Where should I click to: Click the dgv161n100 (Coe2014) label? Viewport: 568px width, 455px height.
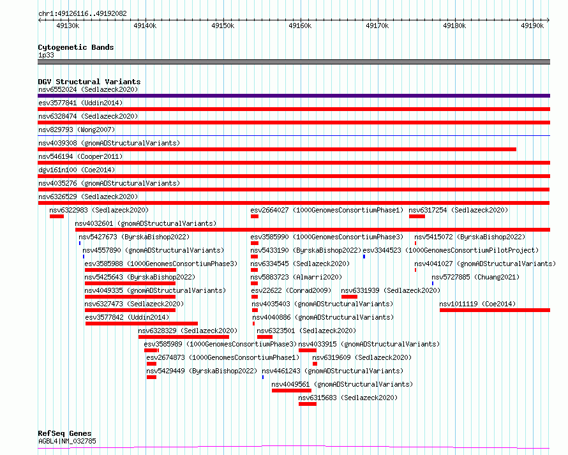pyautogui.click(x=77, y=170)
